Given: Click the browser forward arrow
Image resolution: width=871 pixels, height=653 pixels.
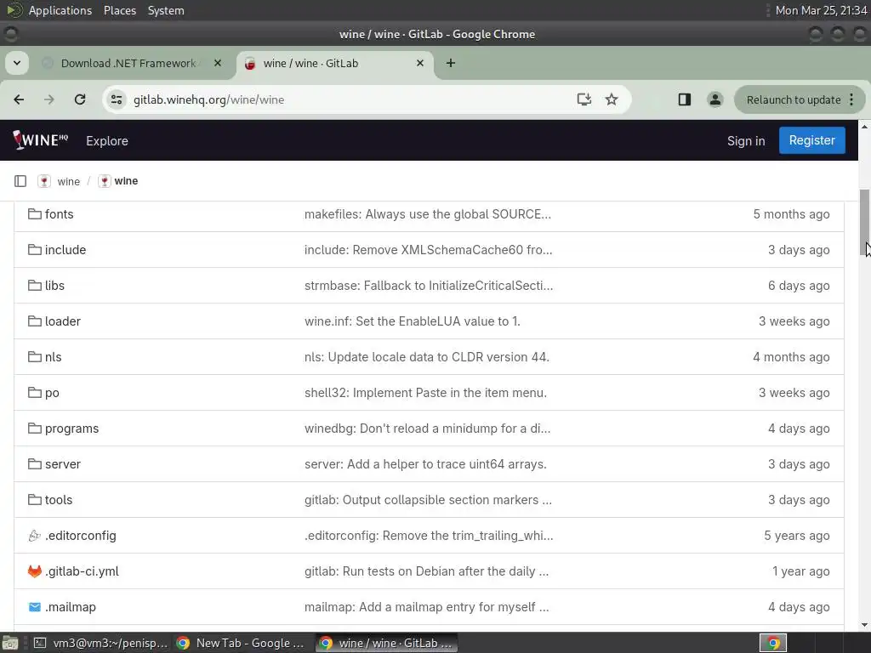Looking at the screenshot, I should point(48,99).
